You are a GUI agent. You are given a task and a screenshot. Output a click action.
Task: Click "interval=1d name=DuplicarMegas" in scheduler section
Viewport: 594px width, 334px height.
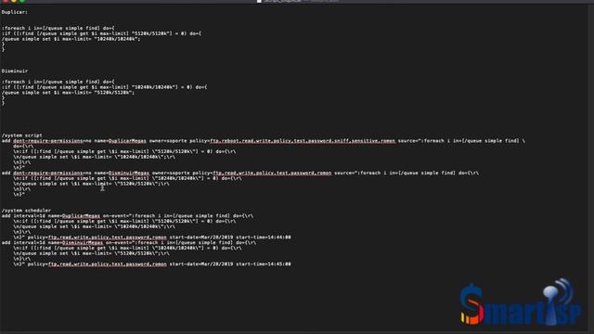point(57,216)
